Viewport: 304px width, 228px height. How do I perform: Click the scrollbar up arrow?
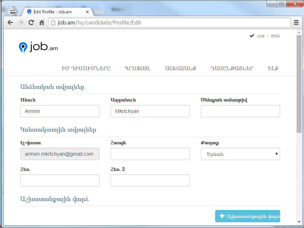coord(299,32)
